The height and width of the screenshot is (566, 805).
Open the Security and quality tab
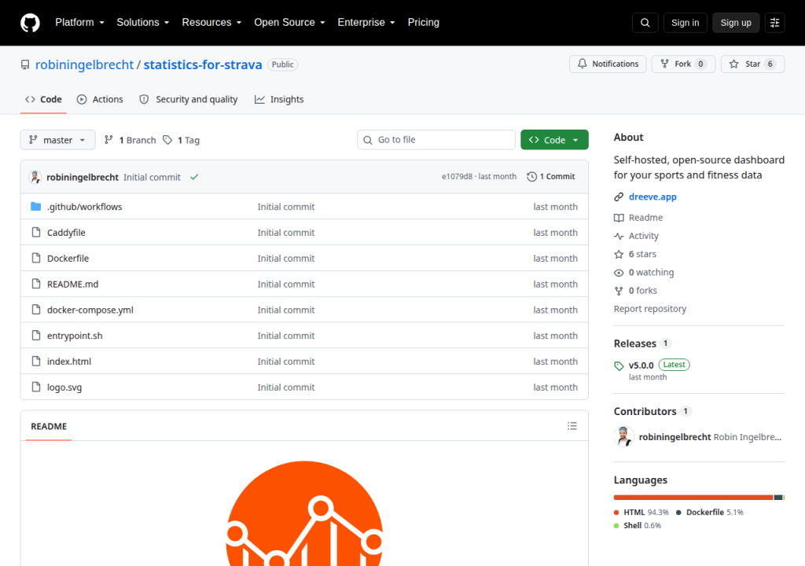tap(189, 99)
